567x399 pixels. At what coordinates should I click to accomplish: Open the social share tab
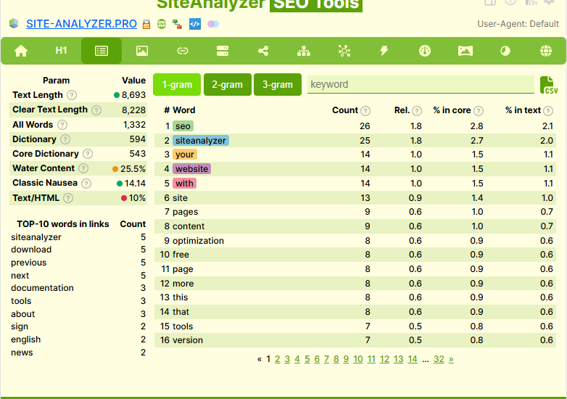pos(263,51)
